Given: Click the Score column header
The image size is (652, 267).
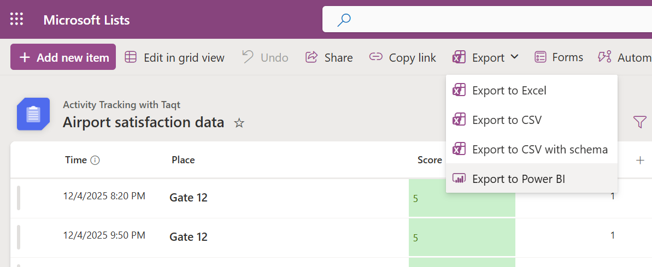Looking at the screenshot, I should click(430, 160).
